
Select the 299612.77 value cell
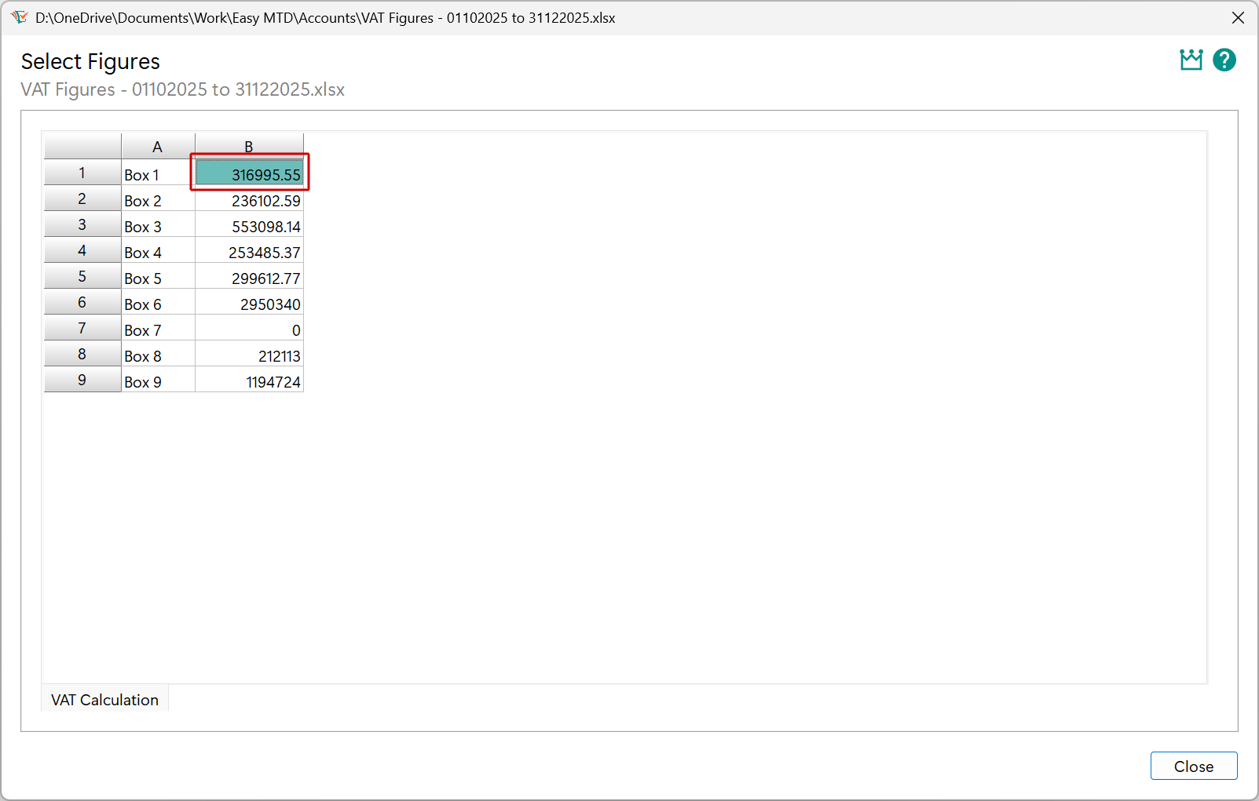point(250,279)
